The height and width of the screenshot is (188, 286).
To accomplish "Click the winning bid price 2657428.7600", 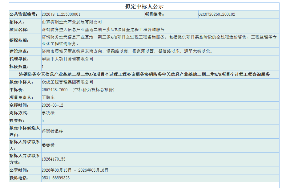I will [x=54, y=90].
